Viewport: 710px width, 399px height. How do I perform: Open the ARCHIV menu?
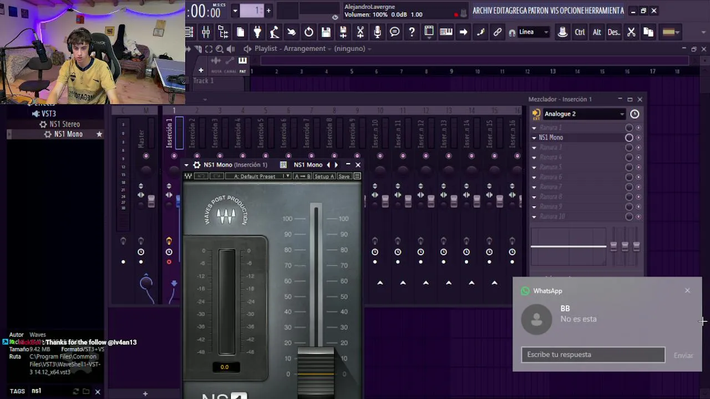483,11
